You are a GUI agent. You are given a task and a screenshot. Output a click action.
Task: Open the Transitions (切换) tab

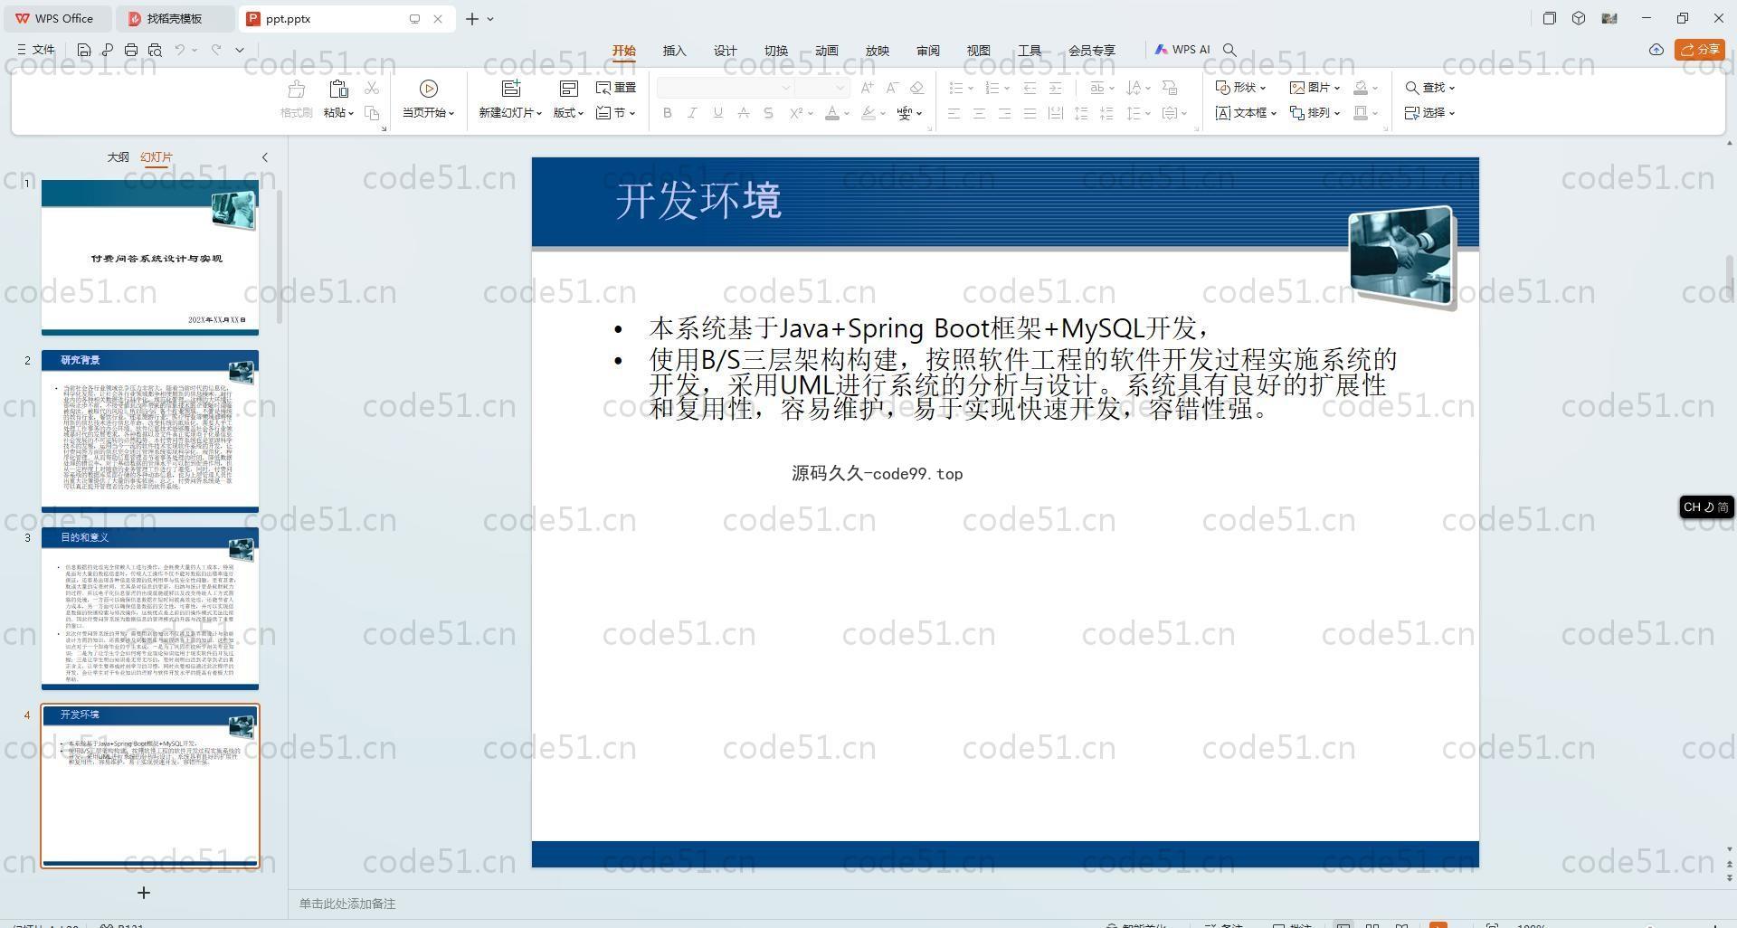point(776,51)
